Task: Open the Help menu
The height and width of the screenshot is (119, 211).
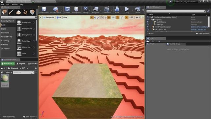Action: pyautogui.click(x=22, y=5)
